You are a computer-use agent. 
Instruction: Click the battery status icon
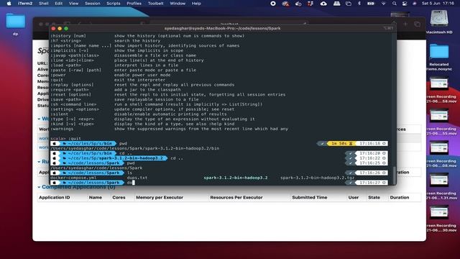pos(371,4)
